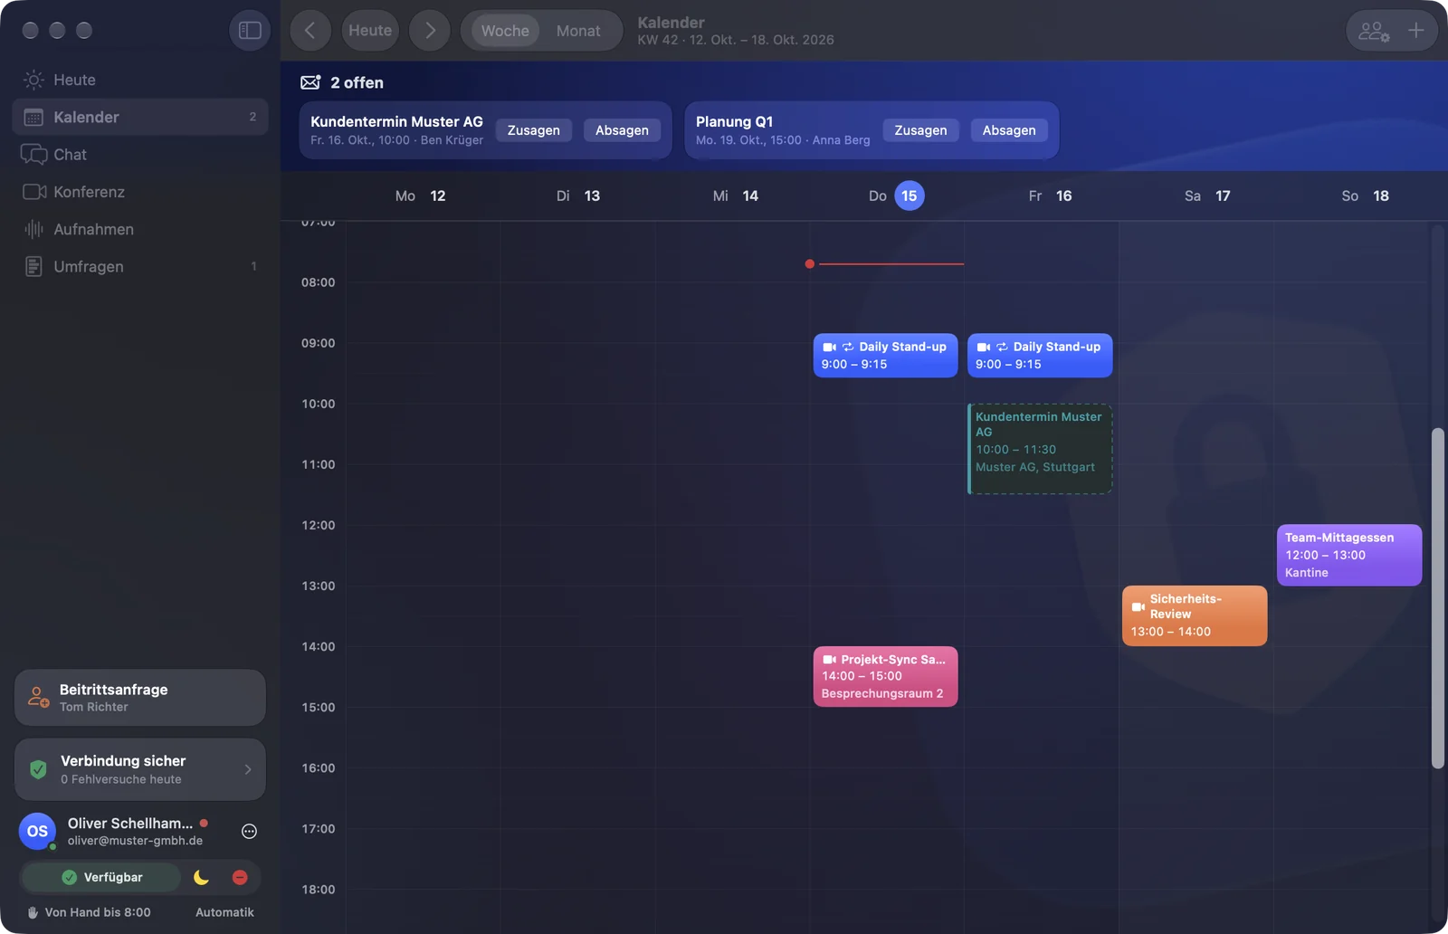Accept Kundentermin Muster AG with Zusagen
This screenshot has height=934, width=1448.
point(534,130)
